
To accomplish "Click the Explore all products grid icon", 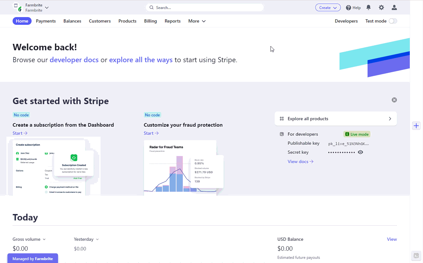I will [x=282, y=119].
